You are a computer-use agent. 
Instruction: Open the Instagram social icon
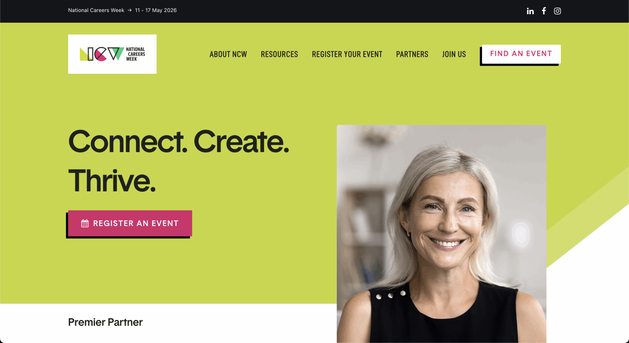557,11
